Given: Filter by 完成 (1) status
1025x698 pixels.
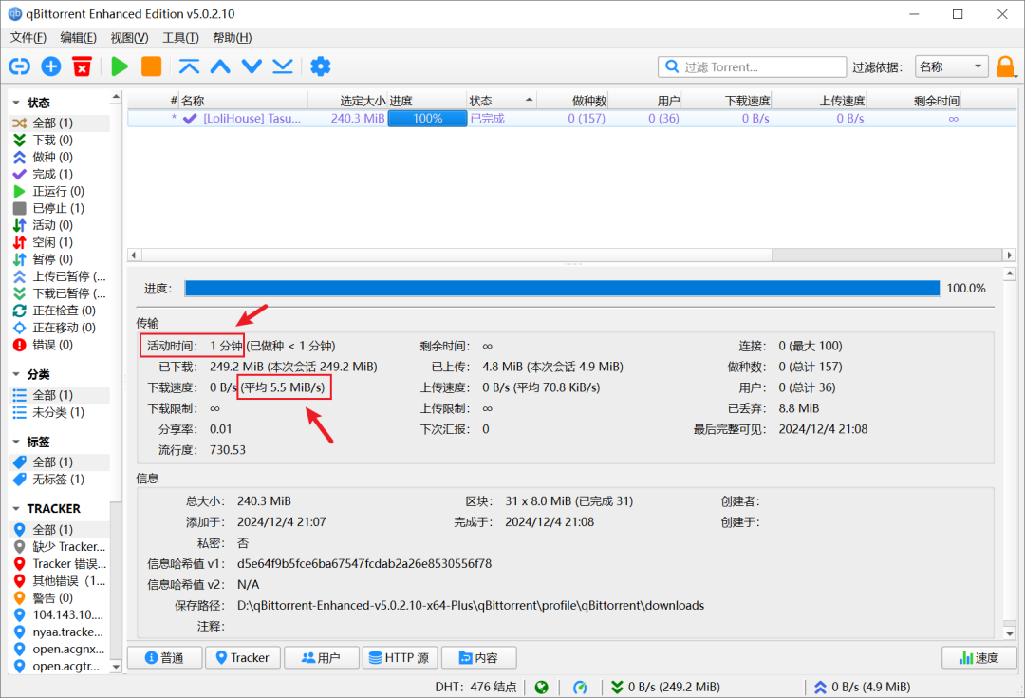Looking at the screenshot, I should pos(60,174).
